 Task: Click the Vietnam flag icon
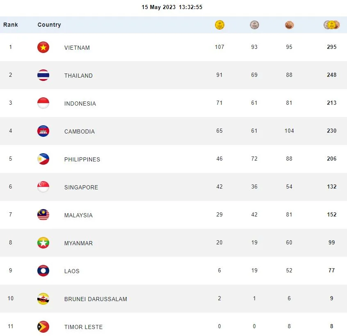43,47
